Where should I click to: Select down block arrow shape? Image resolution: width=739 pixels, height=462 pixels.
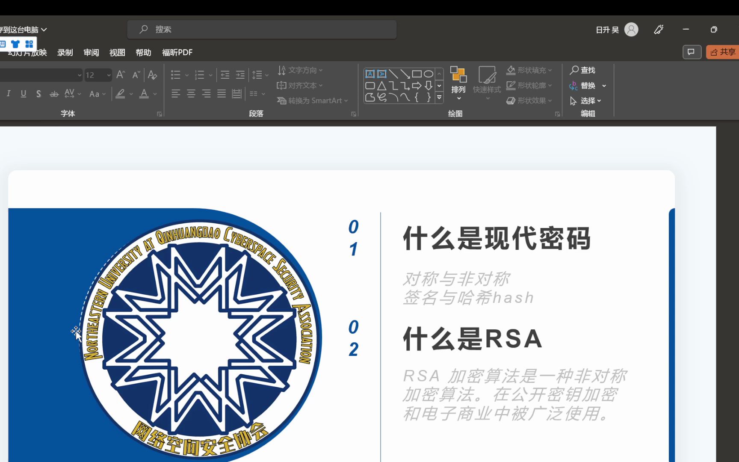(x=428, y=86)
